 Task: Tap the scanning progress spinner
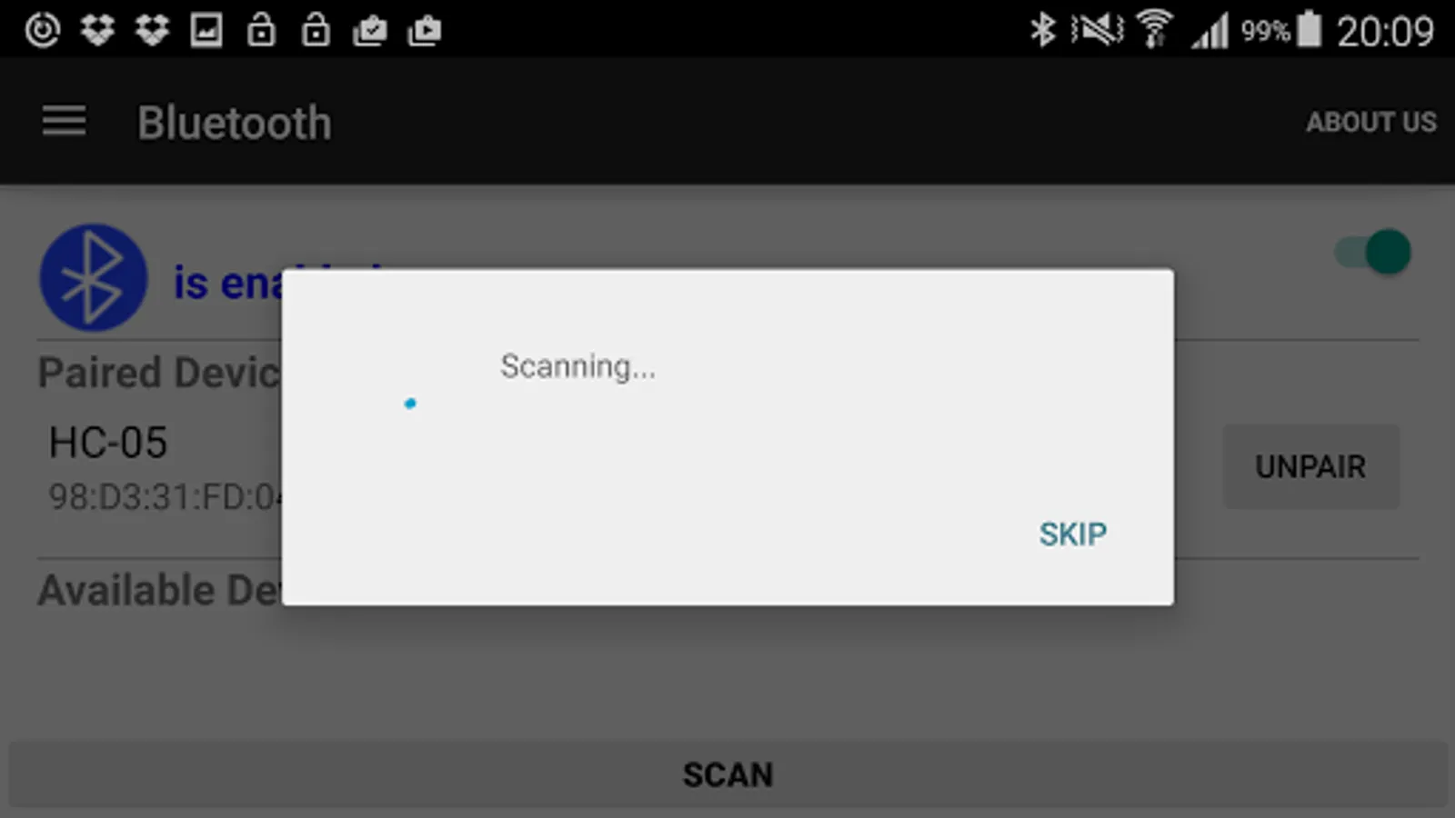(x=410, y=404)
